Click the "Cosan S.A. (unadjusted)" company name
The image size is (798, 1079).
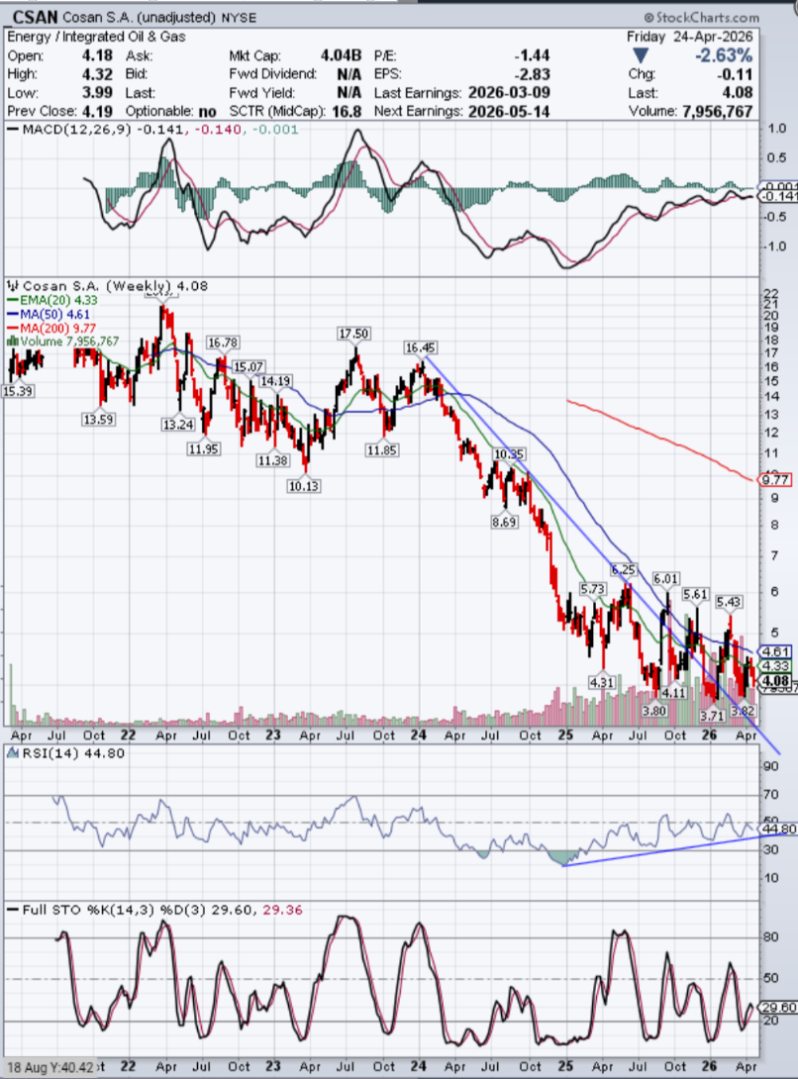coord(139,17)
